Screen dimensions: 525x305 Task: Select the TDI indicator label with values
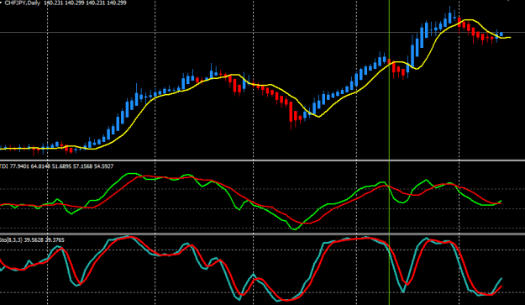(x=56, y=166)
